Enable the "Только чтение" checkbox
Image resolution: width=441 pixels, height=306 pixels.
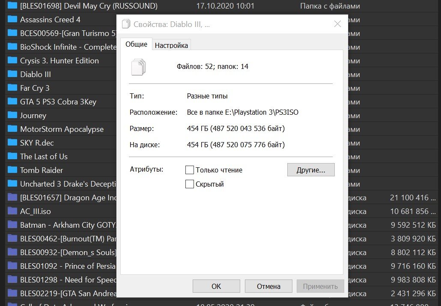coord(190,170)
